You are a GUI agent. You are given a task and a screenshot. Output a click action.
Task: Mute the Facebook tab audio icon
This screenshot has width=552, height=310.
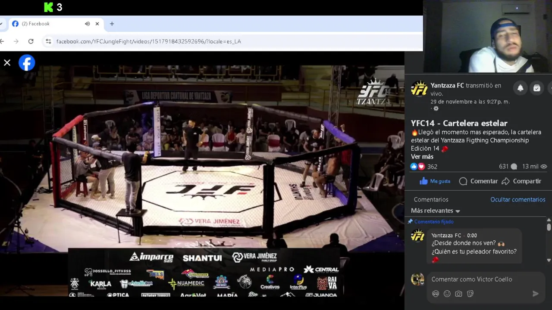point(87,24)
